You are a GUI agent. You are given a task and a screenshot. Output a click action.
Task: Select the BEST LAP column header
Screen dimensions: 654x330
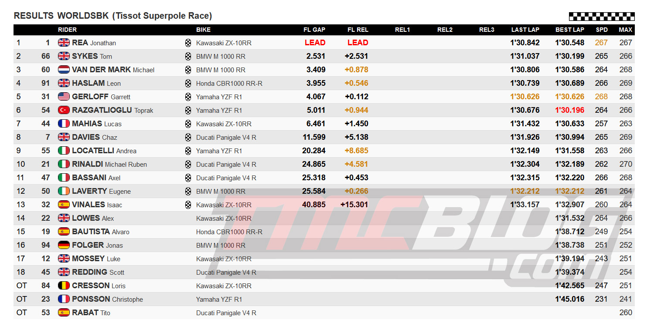[570, 30]
